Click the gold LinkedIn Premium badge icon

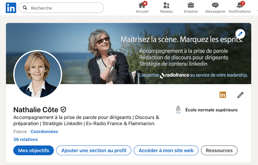(223, 95)
